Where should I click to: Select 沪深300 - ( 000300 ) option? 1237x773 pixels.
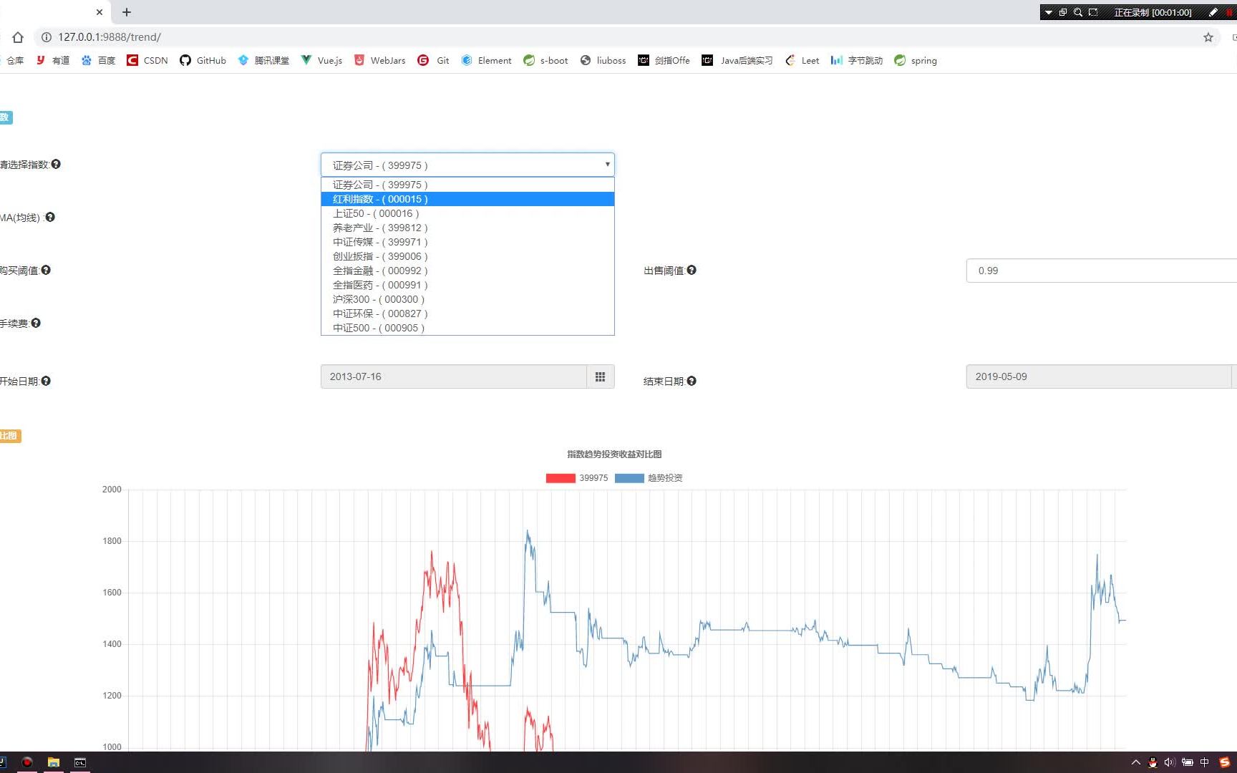pyautogui.click(x=467, y=299)
